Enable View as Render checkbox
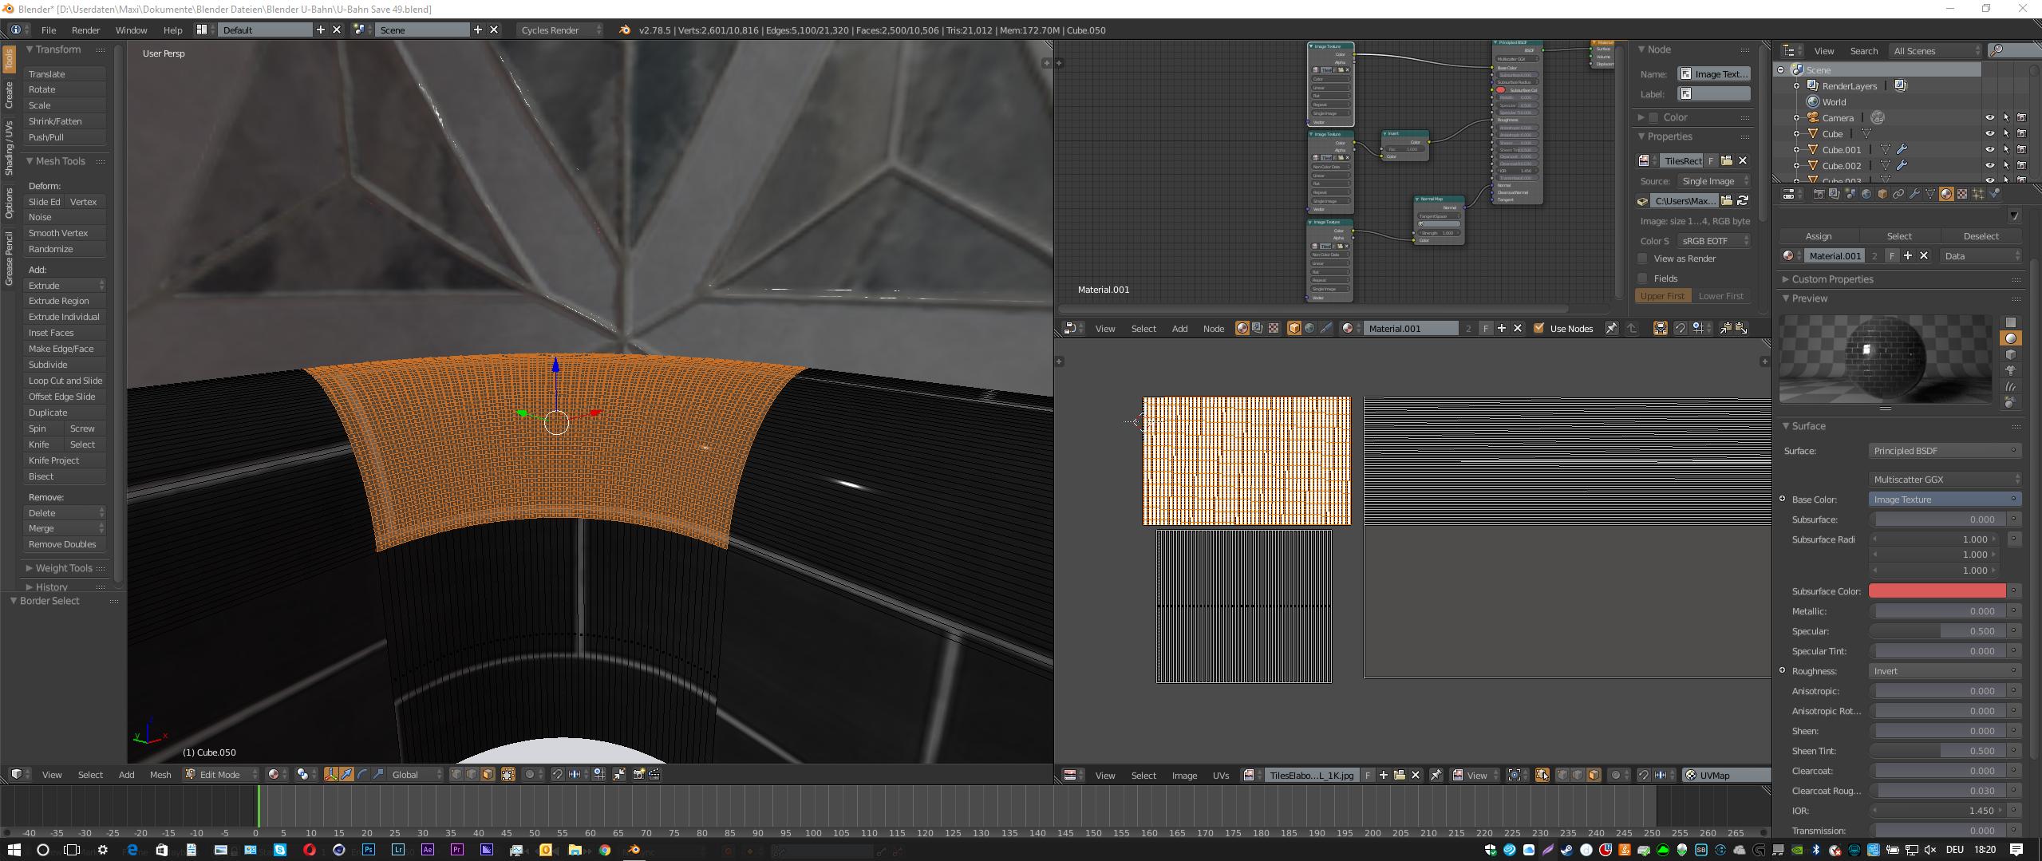Screen dimensions: 2042x861 pyautogui.click(x=1642, y=259)
